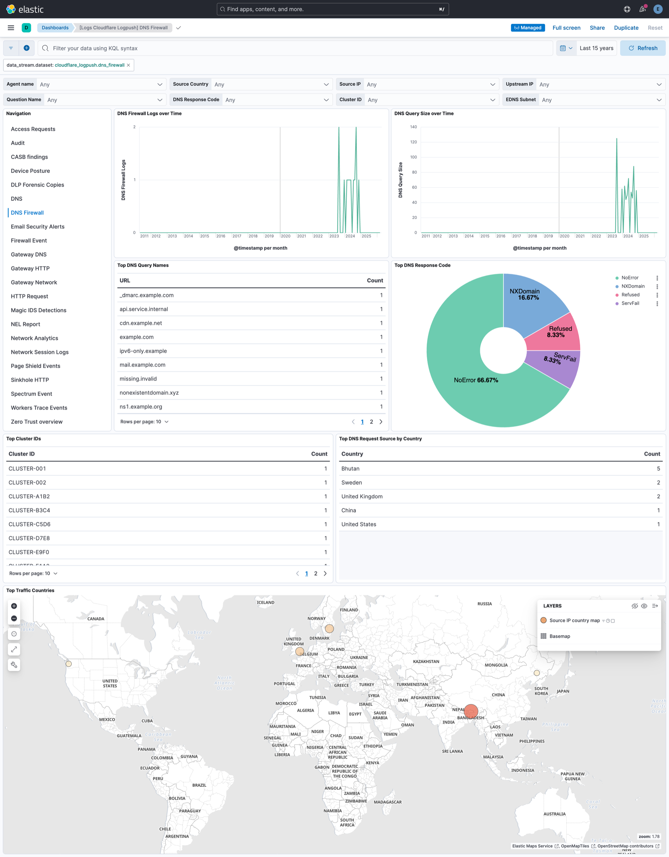Select the Basemap layer
The width and height of the screenshot is (669, 857).
pos(560,636)
